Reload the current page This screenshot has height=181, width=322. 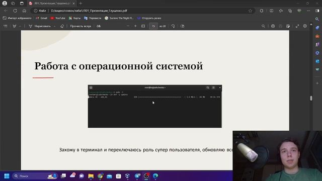(15, 11)
